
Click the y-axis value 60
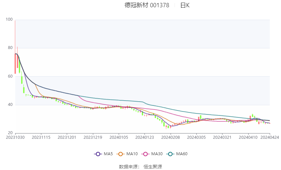pyautogui.click(x=10, y=76)
